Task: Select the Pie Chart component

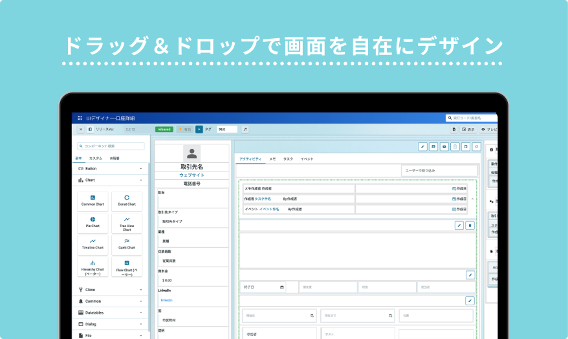Action: tap(93, 223)
